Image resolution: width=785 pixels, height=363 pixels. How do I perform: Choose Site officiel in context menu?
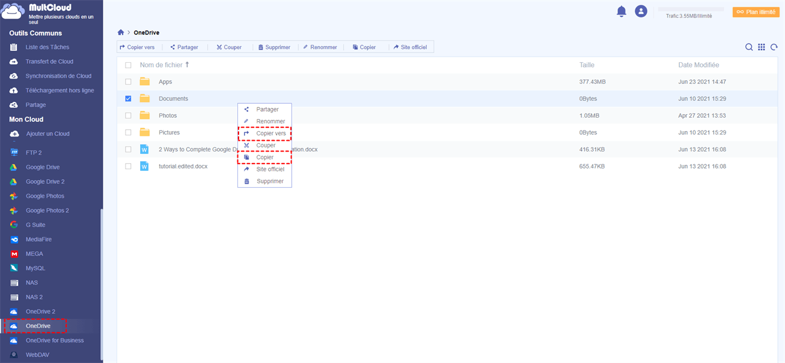(x=264, y=169)
